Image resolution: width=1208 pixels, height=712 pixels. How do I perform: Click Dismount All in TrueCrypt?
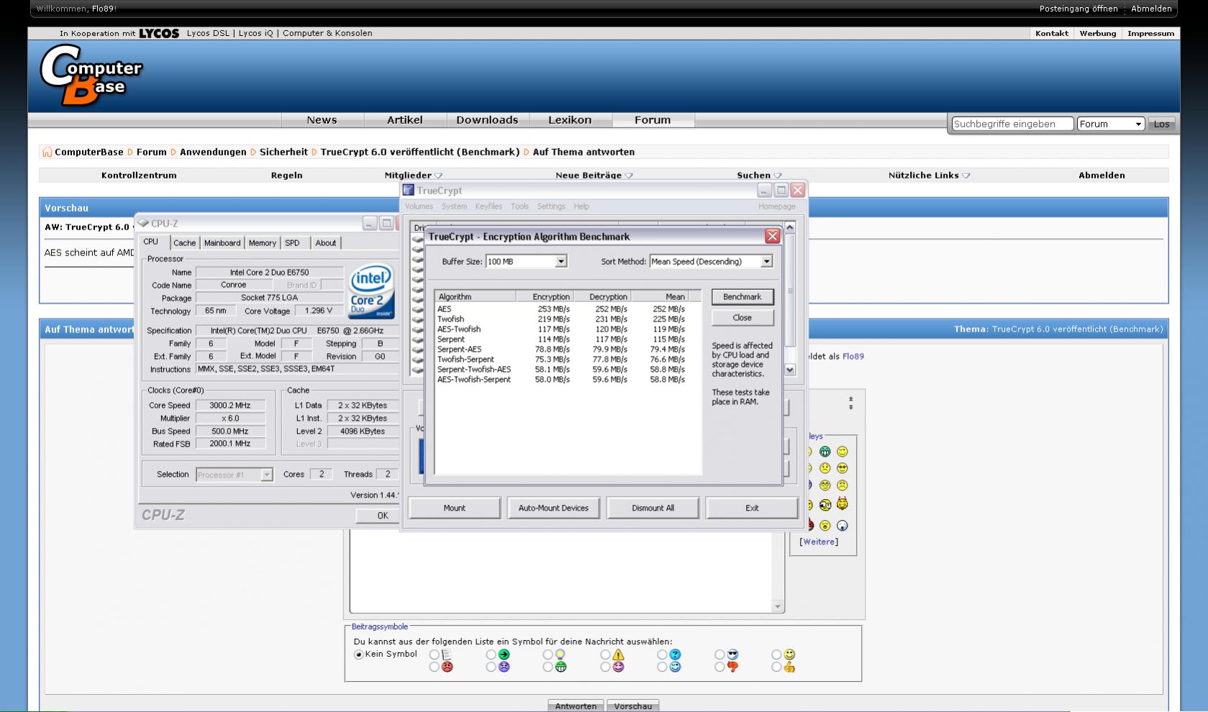tap(653, 508)
